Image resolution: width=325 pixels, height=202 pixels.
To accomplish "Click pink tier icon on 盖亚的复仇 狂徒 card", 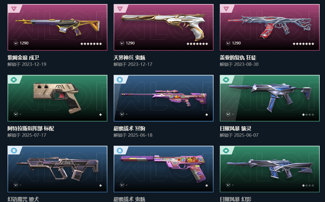I will pyautogui.click(x=226, y=9).
